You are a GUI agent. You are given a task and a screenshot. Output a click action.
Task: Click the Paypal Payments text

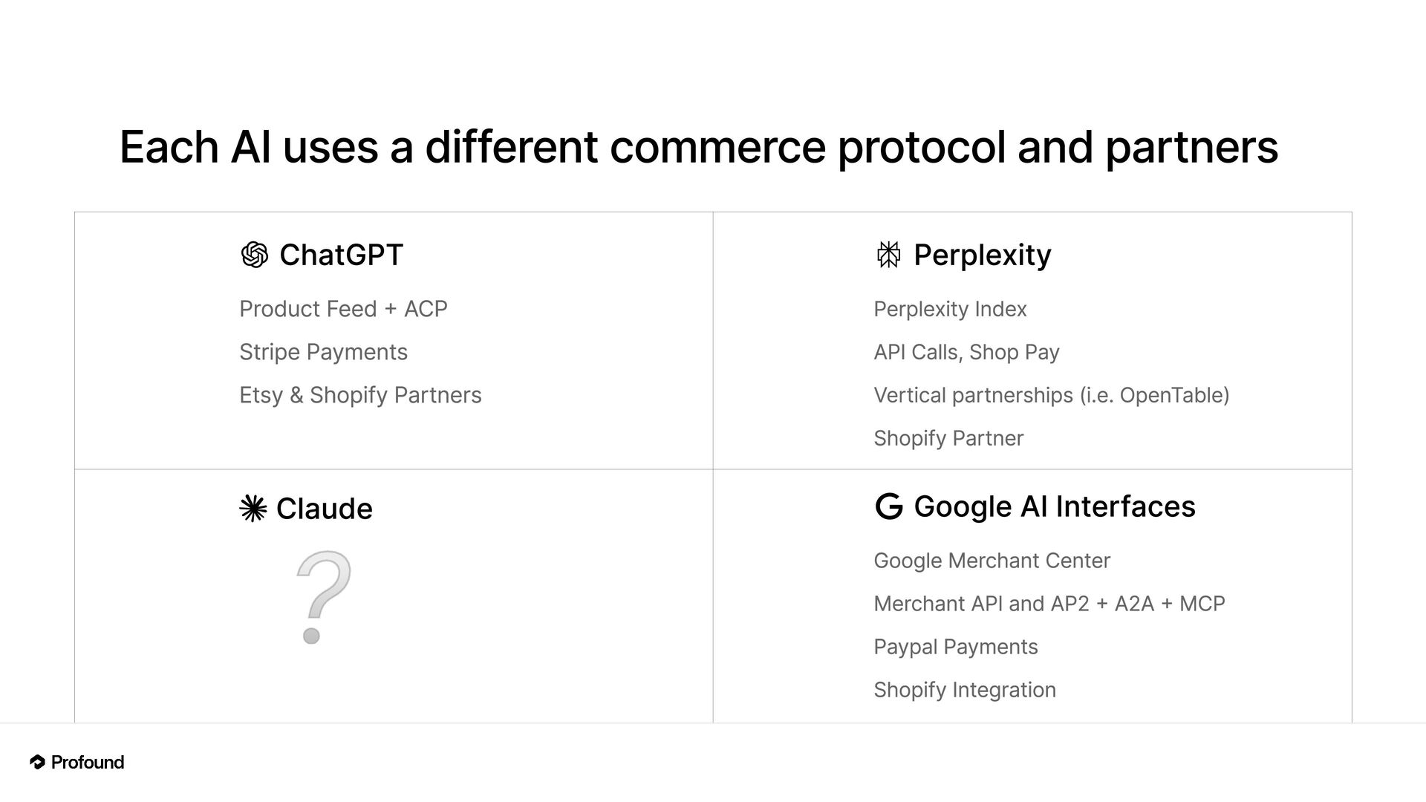tap(955, 647)
